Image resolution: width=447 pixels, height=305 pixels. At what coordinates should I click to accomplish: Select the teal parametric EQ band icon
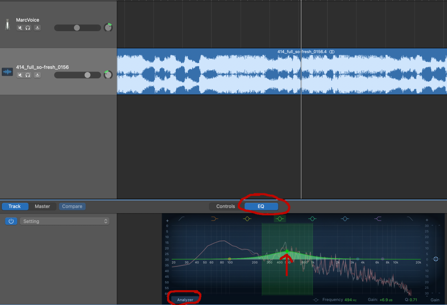point(312,219)
